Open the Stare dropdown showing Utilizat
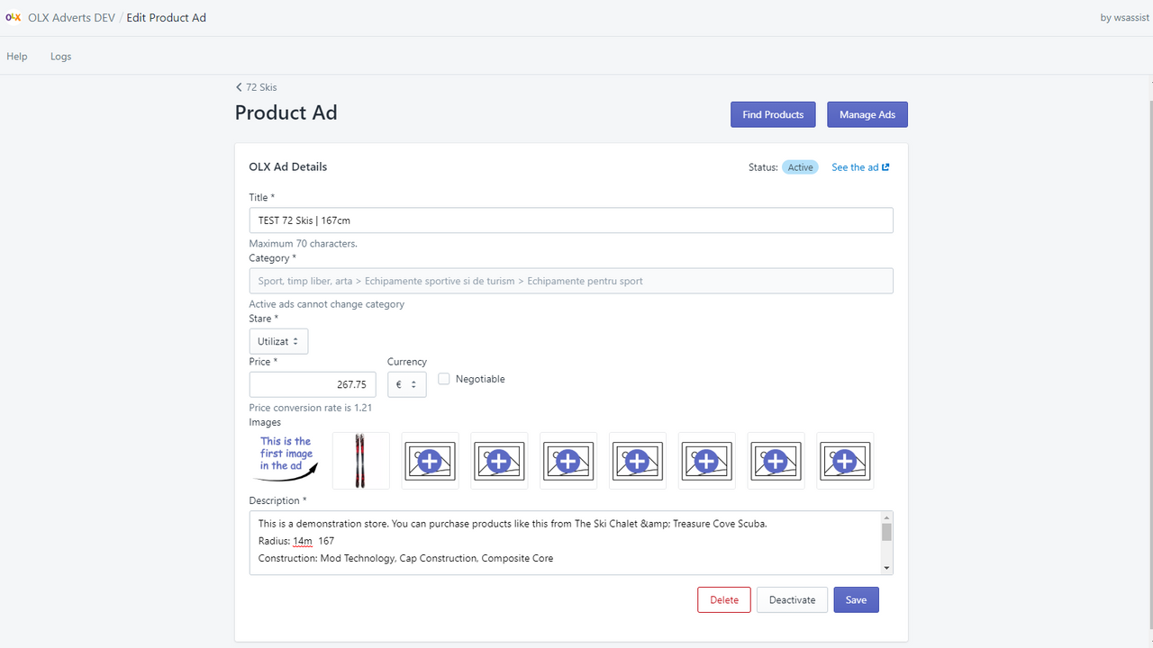Viewport: 1153px width, 648px height. pyautogui.click(x=278, y=340)
